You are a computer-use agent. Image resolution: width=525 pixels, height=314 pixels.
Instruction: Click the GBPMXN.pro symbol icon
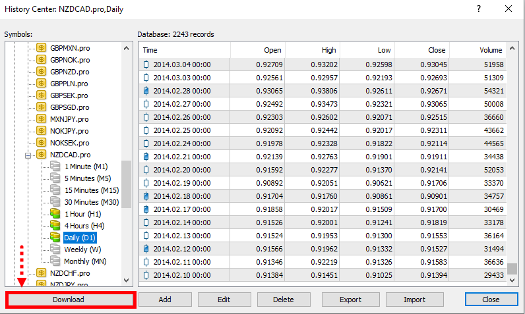click(42, 48)
